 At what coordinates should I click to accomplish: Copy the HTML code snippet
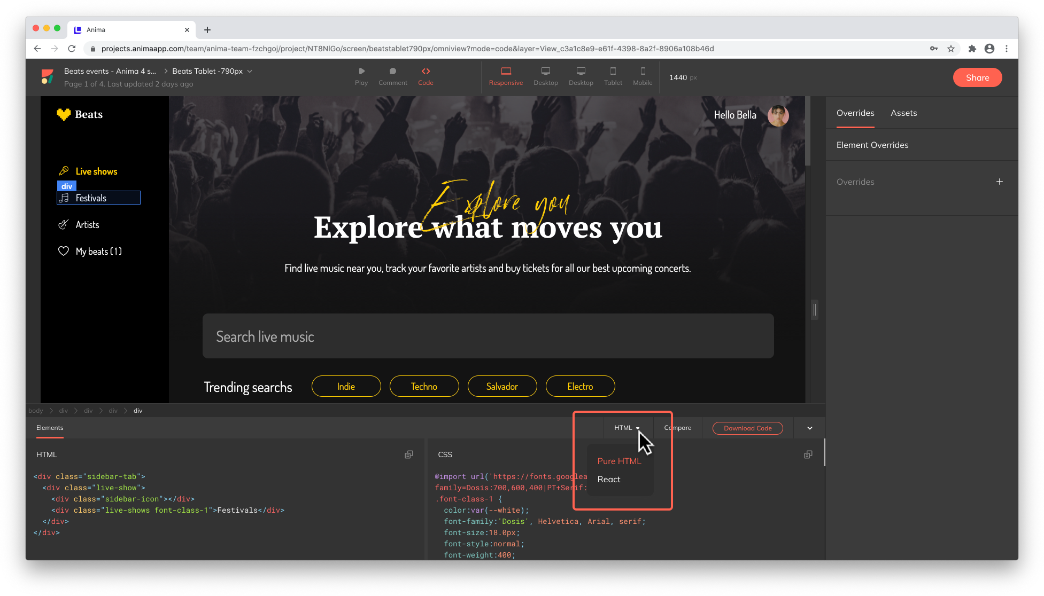coord(409,454)
